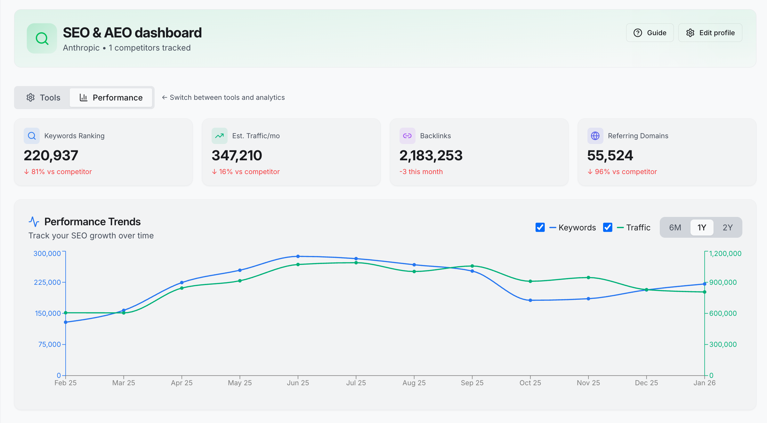The height and width of the screenshot is (423, 767).
Task: Switch chart range to 2Y
Action: pyautogui.click(x=728, y=227)
